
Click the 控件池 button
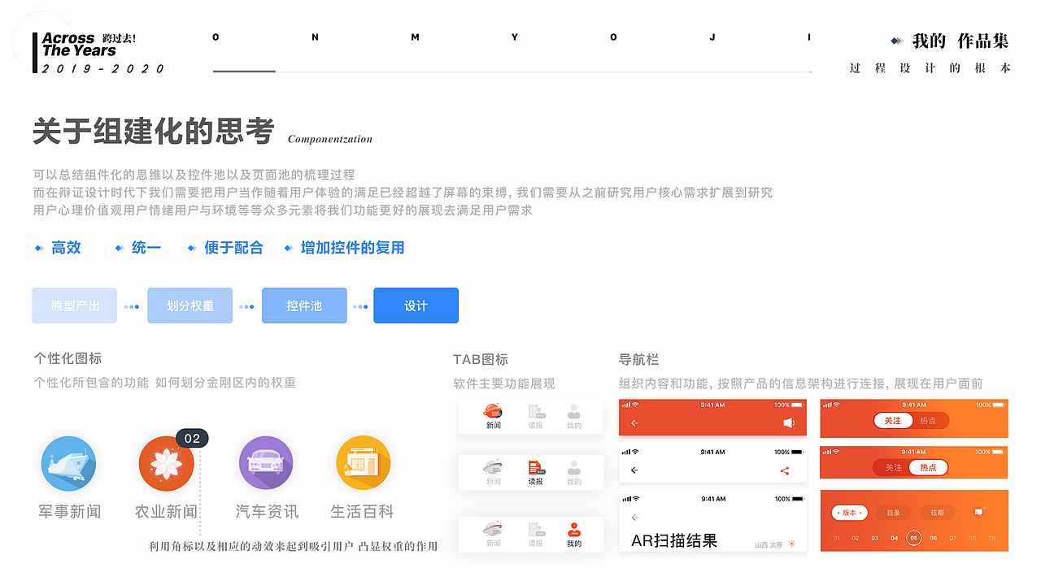point(303,305)
